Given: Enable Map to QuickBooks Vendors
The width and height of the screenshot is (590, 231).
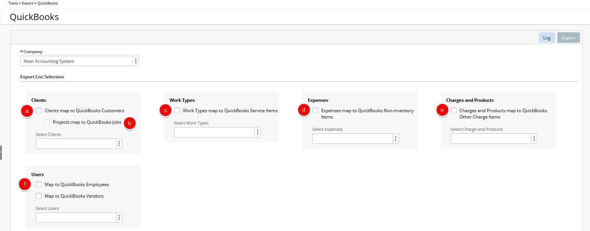Looking at the screenshot, I should coord(39,196).
